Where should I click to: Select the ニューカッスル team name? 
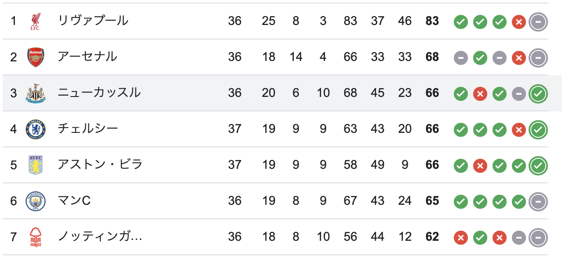click(x=99, y=93)
